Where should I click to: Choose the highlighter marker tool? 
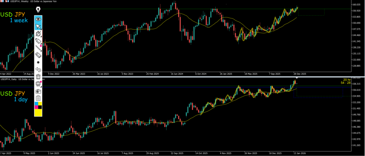pos(38,41)
